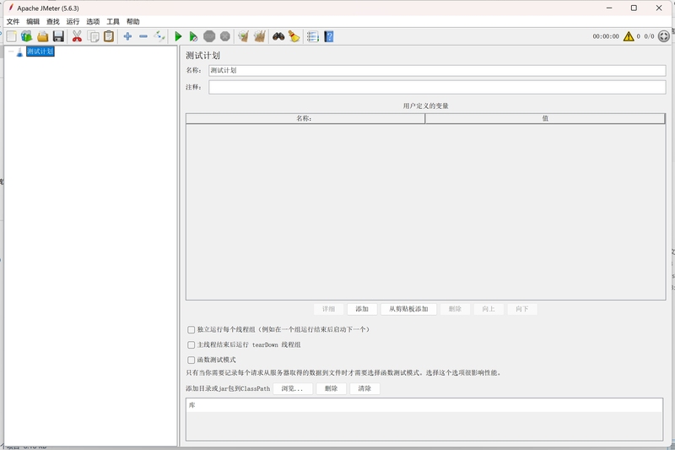The height and width of the screenshot is (450, 675).
Task: Click the Open file folder icon
Action: tap(43, 36)
